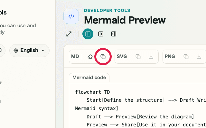The width and height of the screenshot is (206, 128).
Task: Click the DEVELOPER TOOLS category link
Action: (107, 11)
